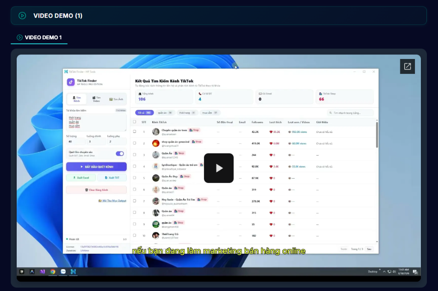Collapse the VIDEO DEMO (1) section header

coord(219,16)
